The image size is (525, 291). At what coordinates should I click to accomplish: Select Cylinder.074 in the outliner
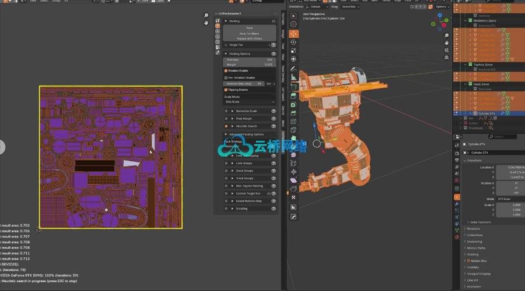tap(483, 113)
